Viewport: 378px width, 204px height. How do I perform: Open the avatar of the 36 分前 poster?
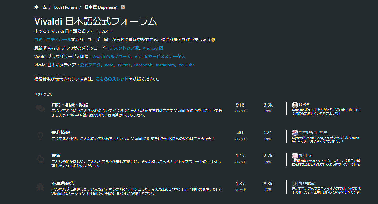tap(295, 105)
